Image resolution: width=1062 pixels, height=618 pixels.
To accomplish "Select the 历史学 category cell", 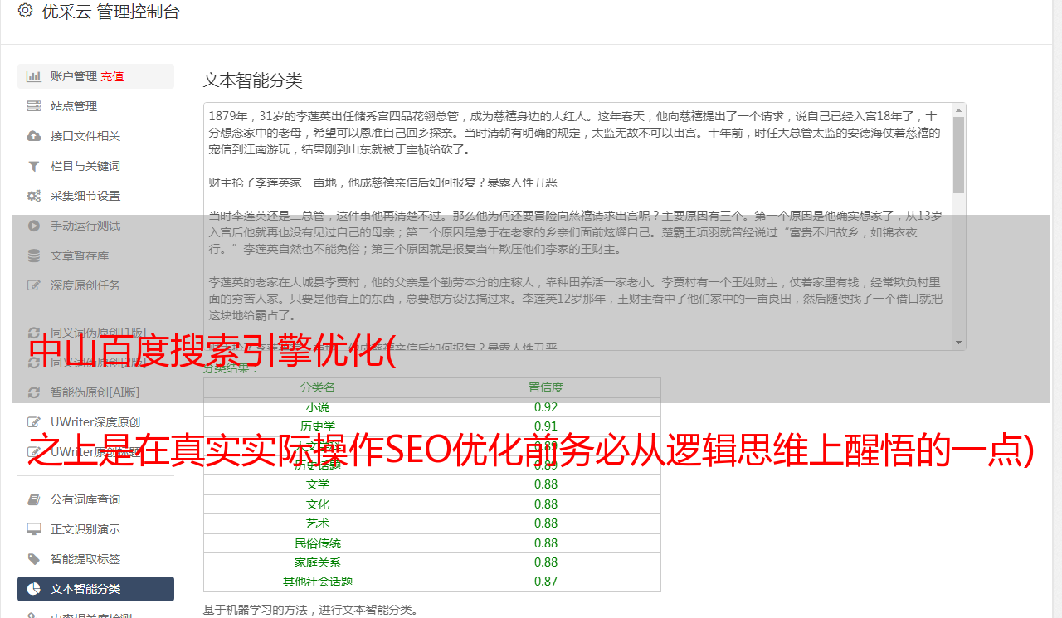I will coord(318,426).
